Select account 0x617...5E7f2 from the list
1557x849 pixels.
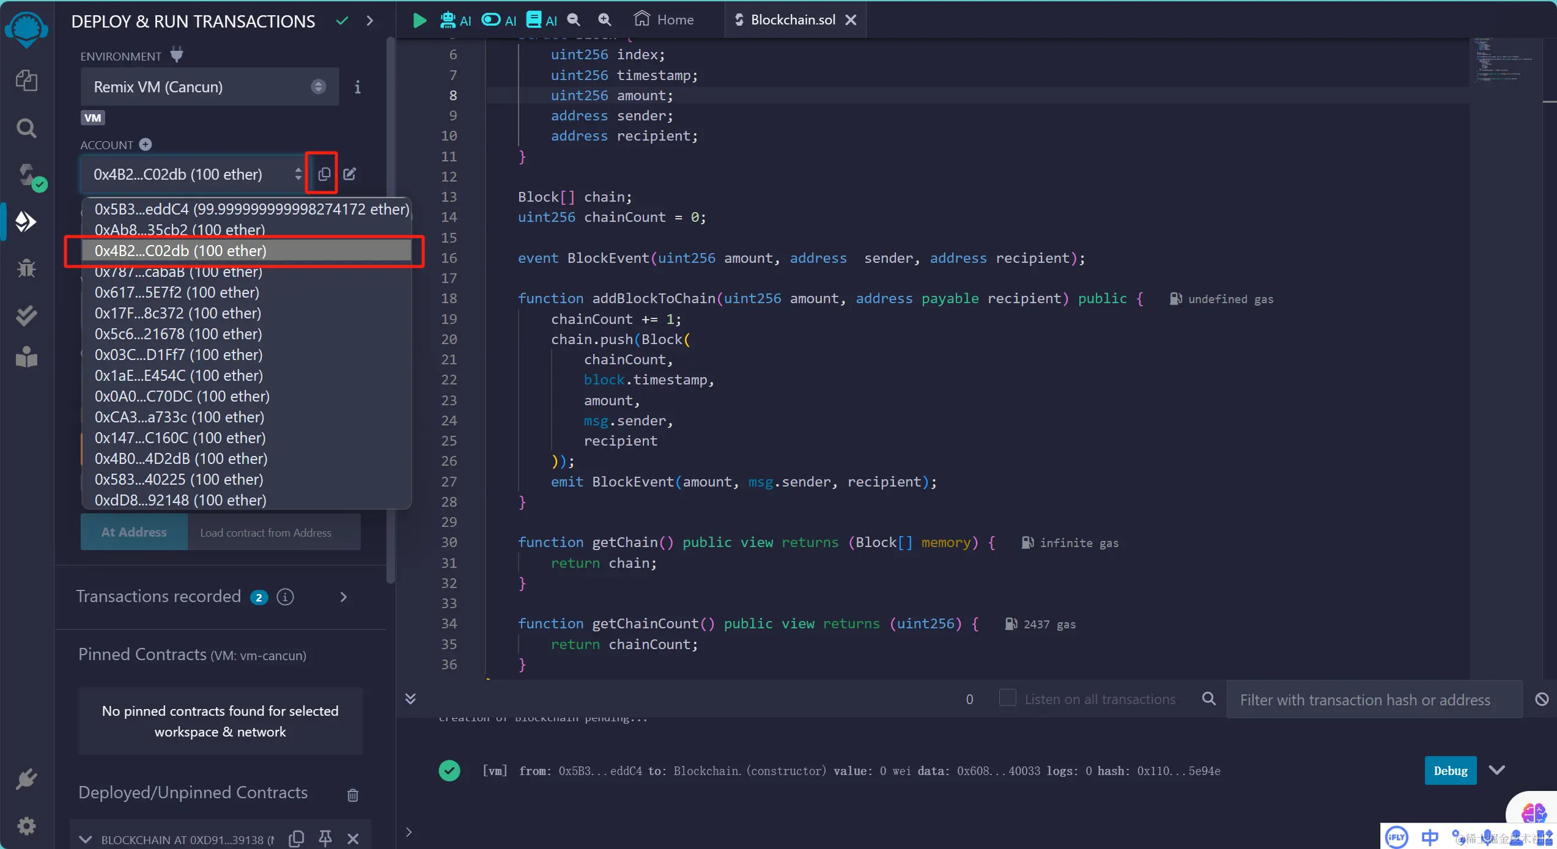[177, 292]
